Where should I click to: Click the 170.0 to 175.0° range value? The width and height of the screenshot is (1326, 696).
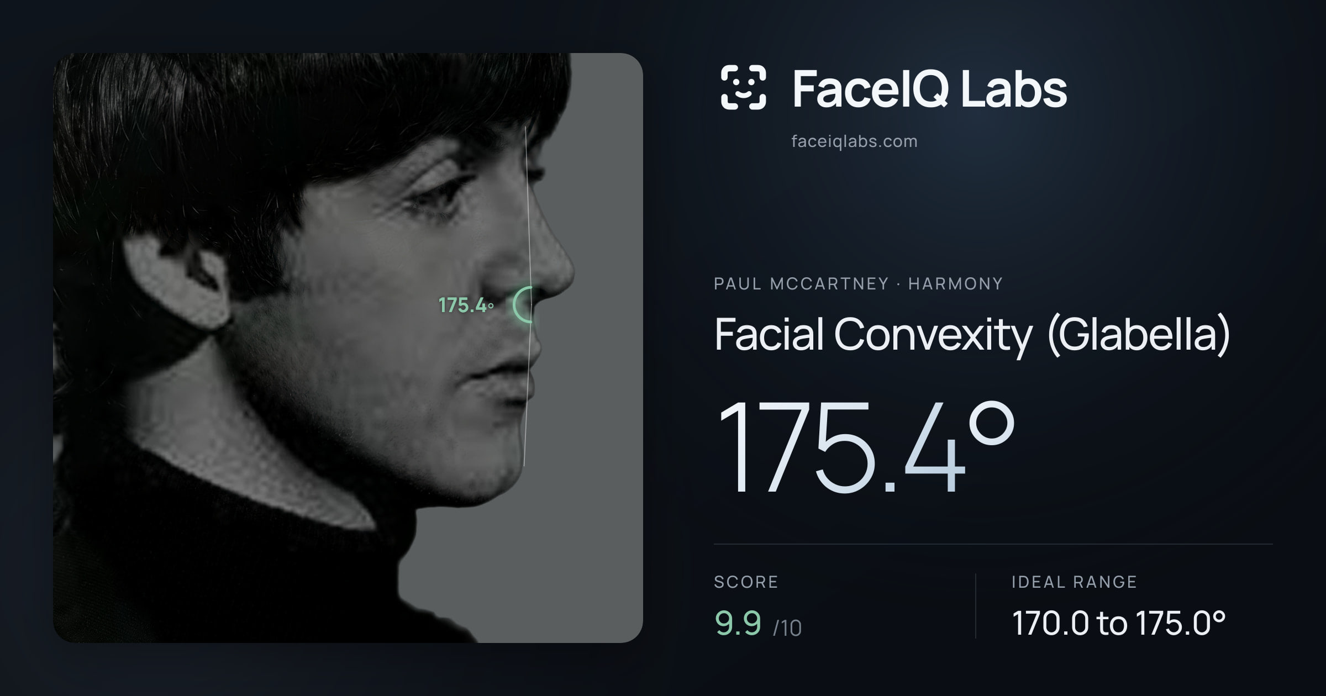pyautogui.click(x=1119, y=623)
